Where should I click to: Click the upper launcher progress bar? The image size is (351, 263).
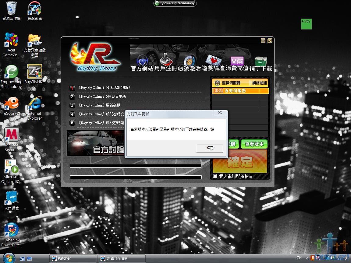135,166
